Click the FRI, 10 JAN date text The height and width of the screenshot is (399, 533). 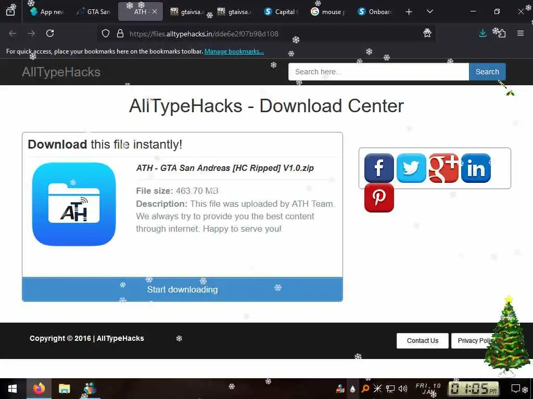428,389
